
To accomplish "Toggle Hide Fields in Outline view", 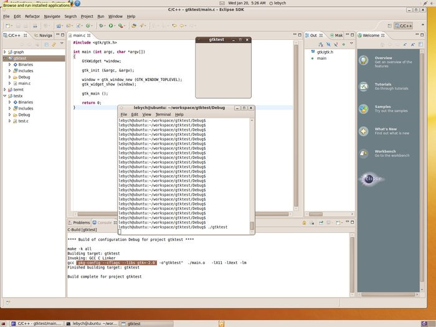I will pos(328,44).
